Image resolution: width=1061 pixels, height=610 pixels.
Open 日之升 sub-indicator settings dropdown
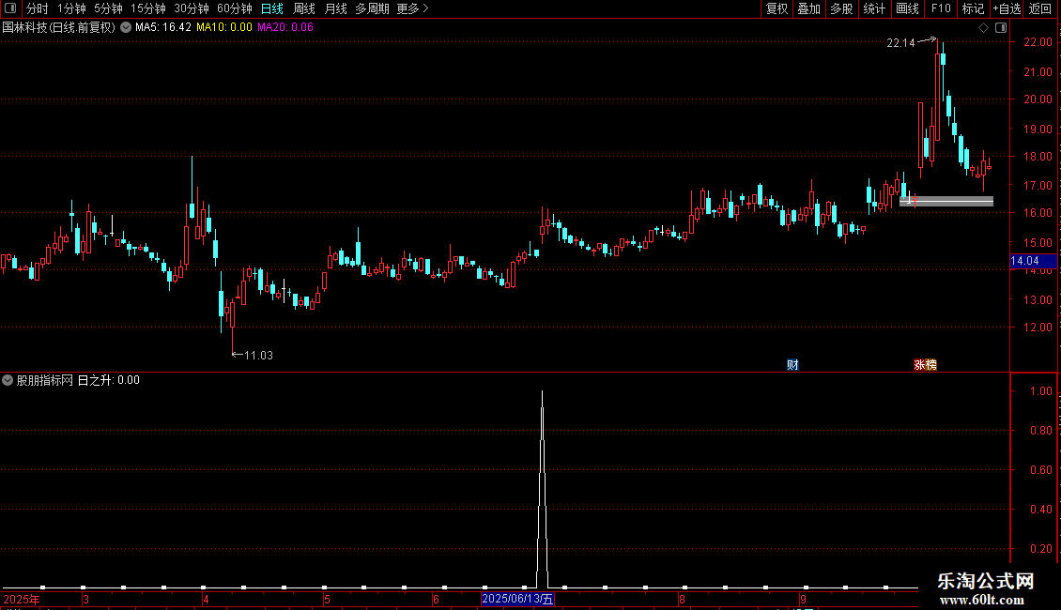pos(8,380)
